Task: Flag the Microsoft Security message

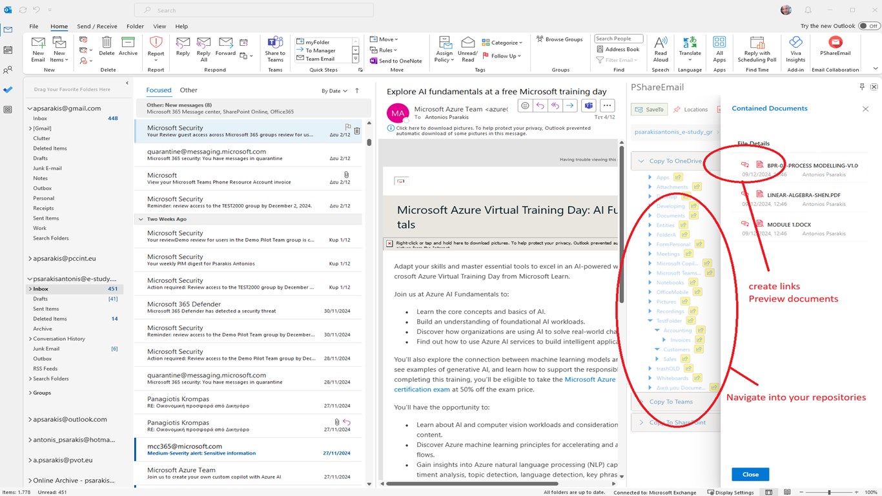Action: [x=348, y=127]
